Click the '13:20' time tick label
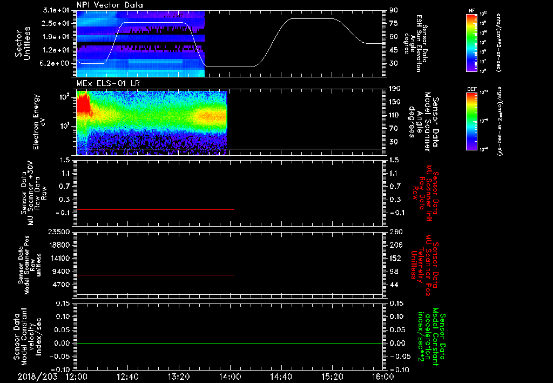Image resolution: width=553 pixels, height=383 pixels. (x=179, y=377)
